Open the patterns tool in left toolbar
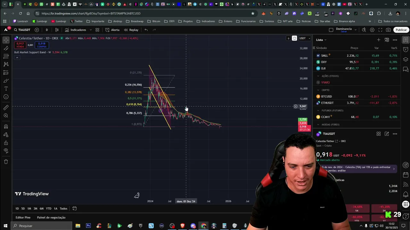This screenshot has height=230, width=410. click(x=6, y=64)
